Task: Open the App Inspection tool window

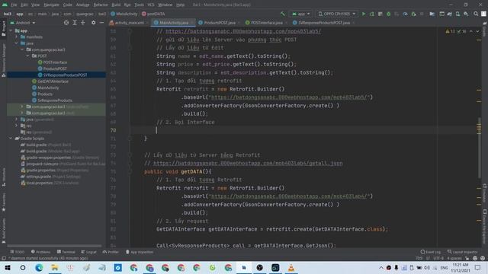Action: [x=140, y=252]
